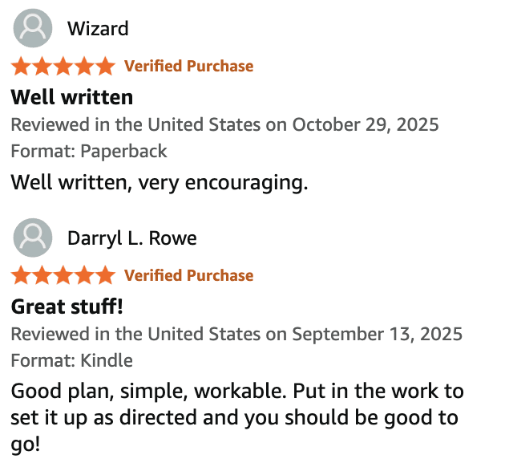Click the middle star of Darryl's rating
The image size is (505, 459).
(63, 275)
